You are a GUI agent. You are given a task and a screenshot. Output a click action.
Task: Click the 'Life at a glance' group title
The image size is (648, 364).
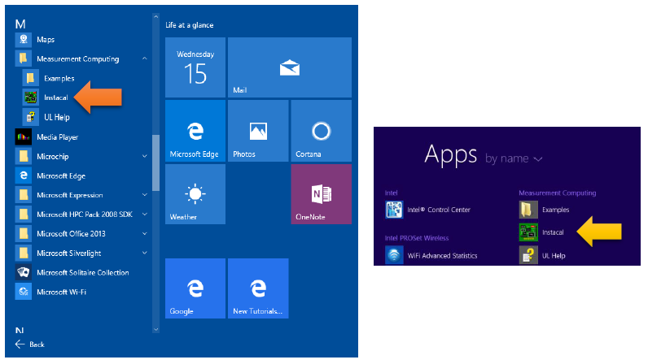pyautogui.click(x=190, y=25)
